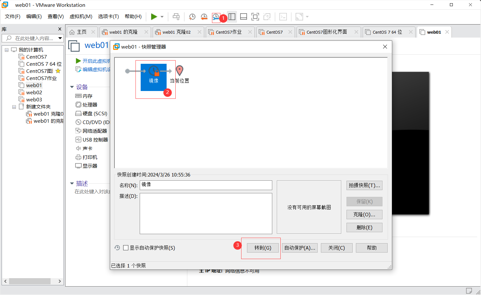Viewport: 481px width, 295px height.
Task: Click the 打印机 device icon
Action: [78, 157]
